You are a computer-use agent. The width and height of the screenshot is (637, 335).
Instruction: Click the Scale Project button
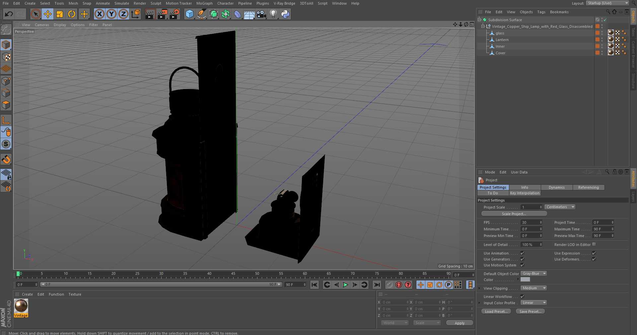[x=514, y=214]
